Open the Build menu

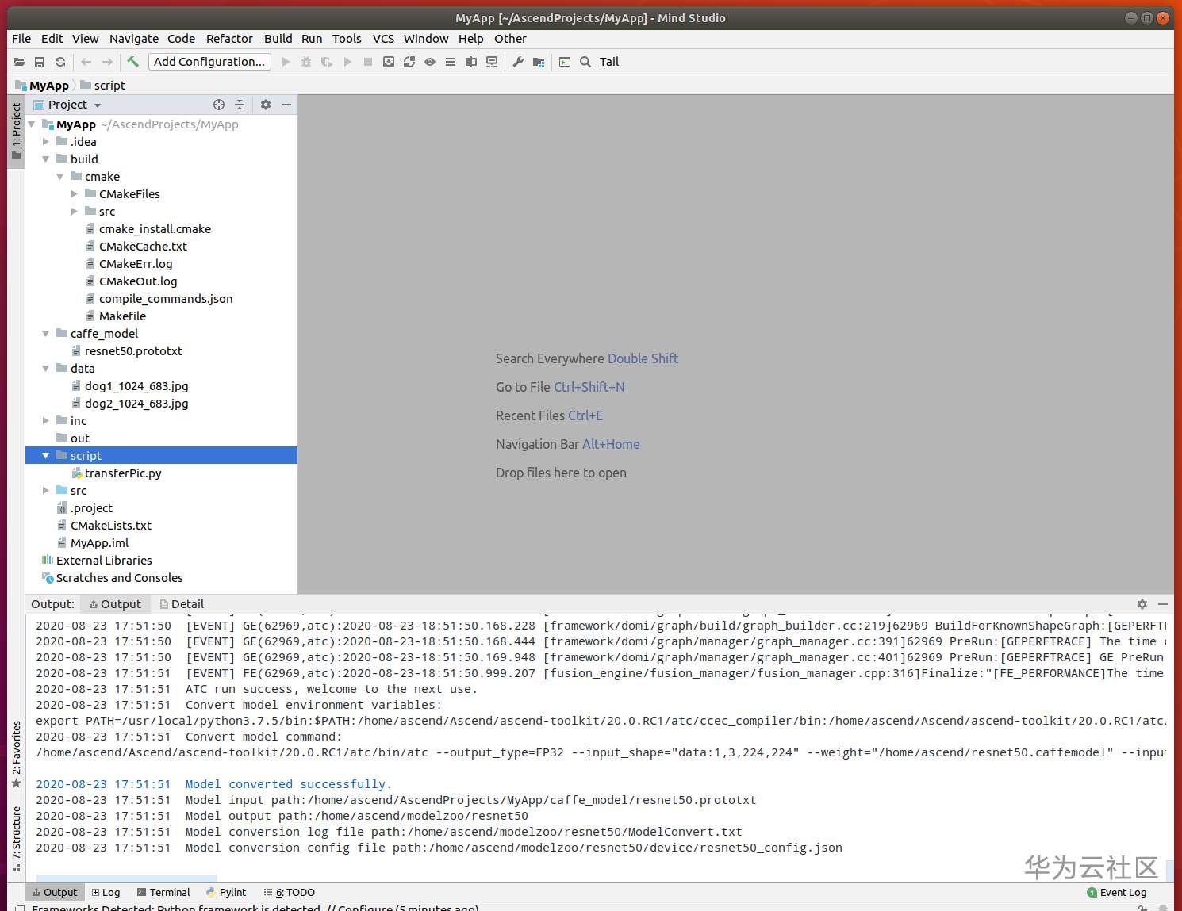pos(278,39)
